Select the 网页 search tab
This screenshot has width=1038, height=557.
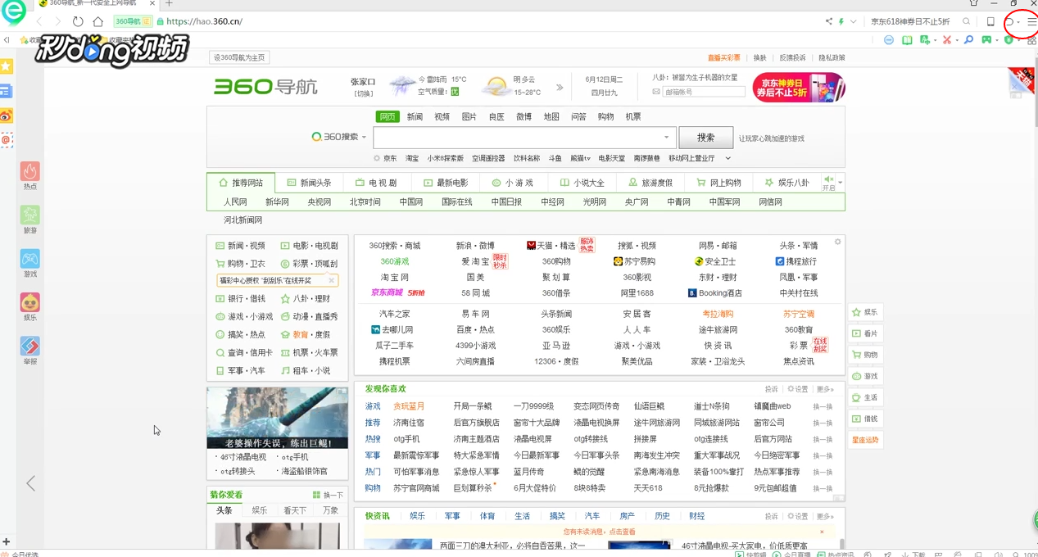(388, 117)
